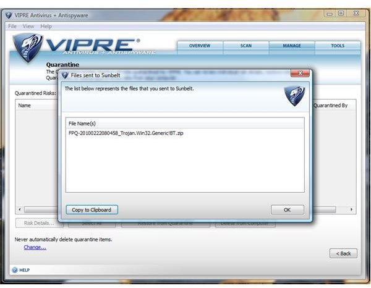Click 'The list below represents the files' message
Image resolution: width=371 pixels, height=288 pixels.
[129, 88]
